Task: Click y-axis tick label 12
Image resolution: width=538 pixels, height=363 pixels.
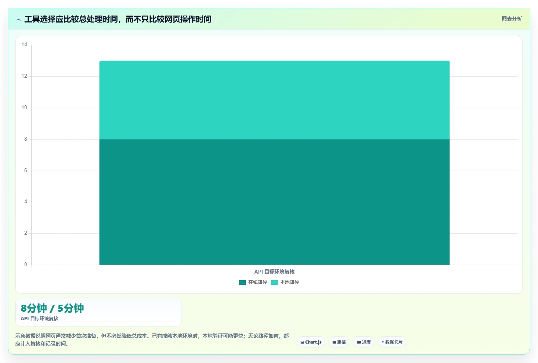Action: point(24,76)
